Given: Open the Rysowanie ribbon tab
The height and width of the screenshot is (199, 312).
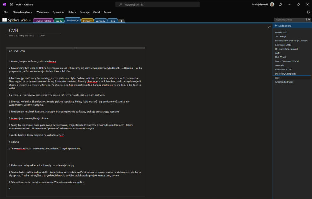Looking at the screenshot, I should pyautogui.click(x=58, y=12).
